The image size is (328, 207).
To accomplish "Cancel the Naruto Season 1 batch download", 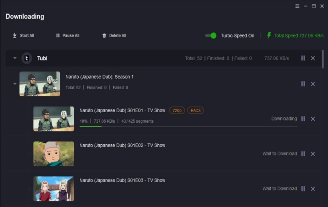I will tap(313, 84).
